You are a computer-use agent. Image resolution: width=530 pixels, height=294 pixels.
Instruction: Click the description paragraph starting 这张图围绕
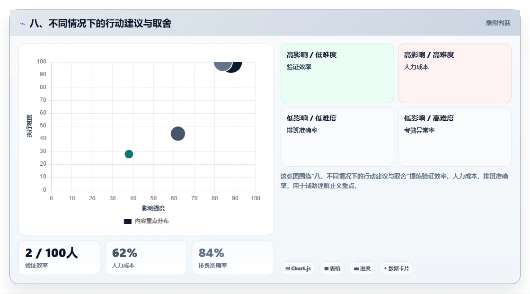(394, 181)
